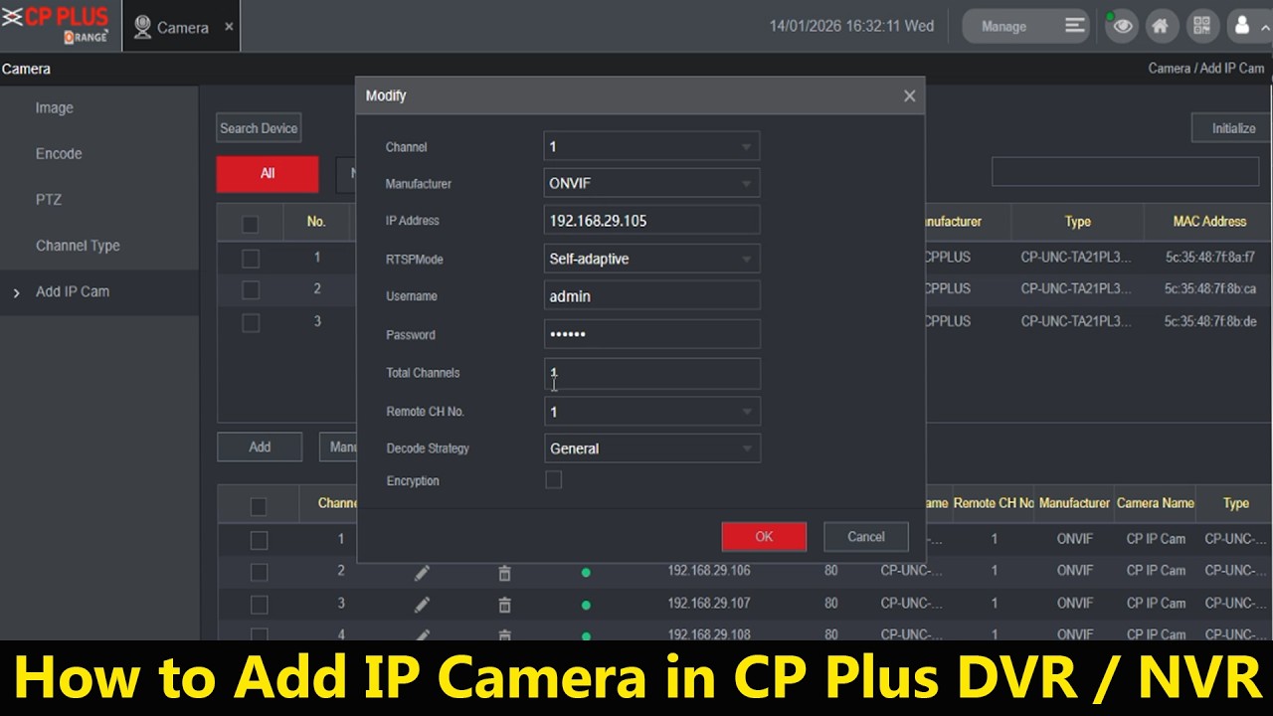Viewport: 1273px width, 716px height.
Task: Click the green status dot for 192.168.29.107
Action: tap(586, 605)
